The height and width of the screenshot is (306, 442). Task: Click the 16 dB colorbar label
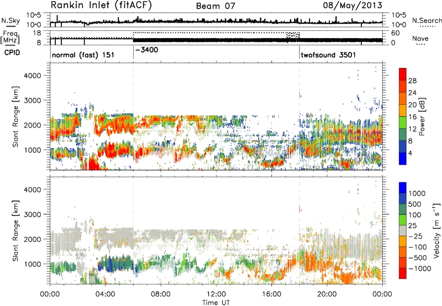coord(412,117)
